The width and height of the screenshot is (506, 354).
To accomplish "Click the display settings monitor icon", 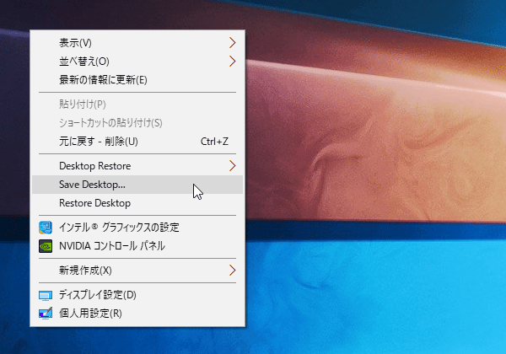I will 46,295.
